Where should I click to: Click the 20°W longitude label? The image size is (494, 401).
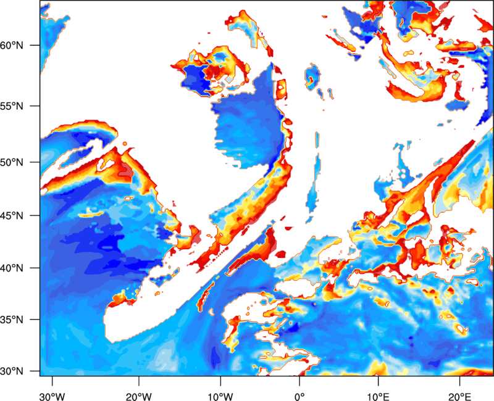[139, 396]
